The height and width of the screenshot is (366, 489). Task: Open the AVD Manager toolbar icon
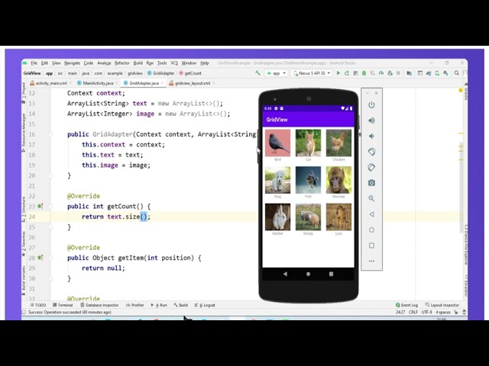click(x=437, y=73)
